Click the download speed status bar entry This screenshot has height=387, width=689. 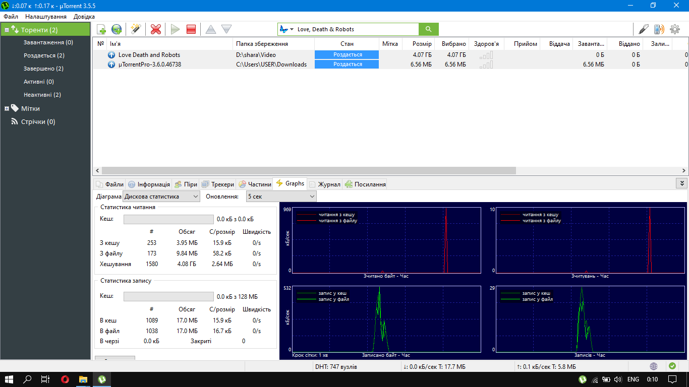coord(434,366)
